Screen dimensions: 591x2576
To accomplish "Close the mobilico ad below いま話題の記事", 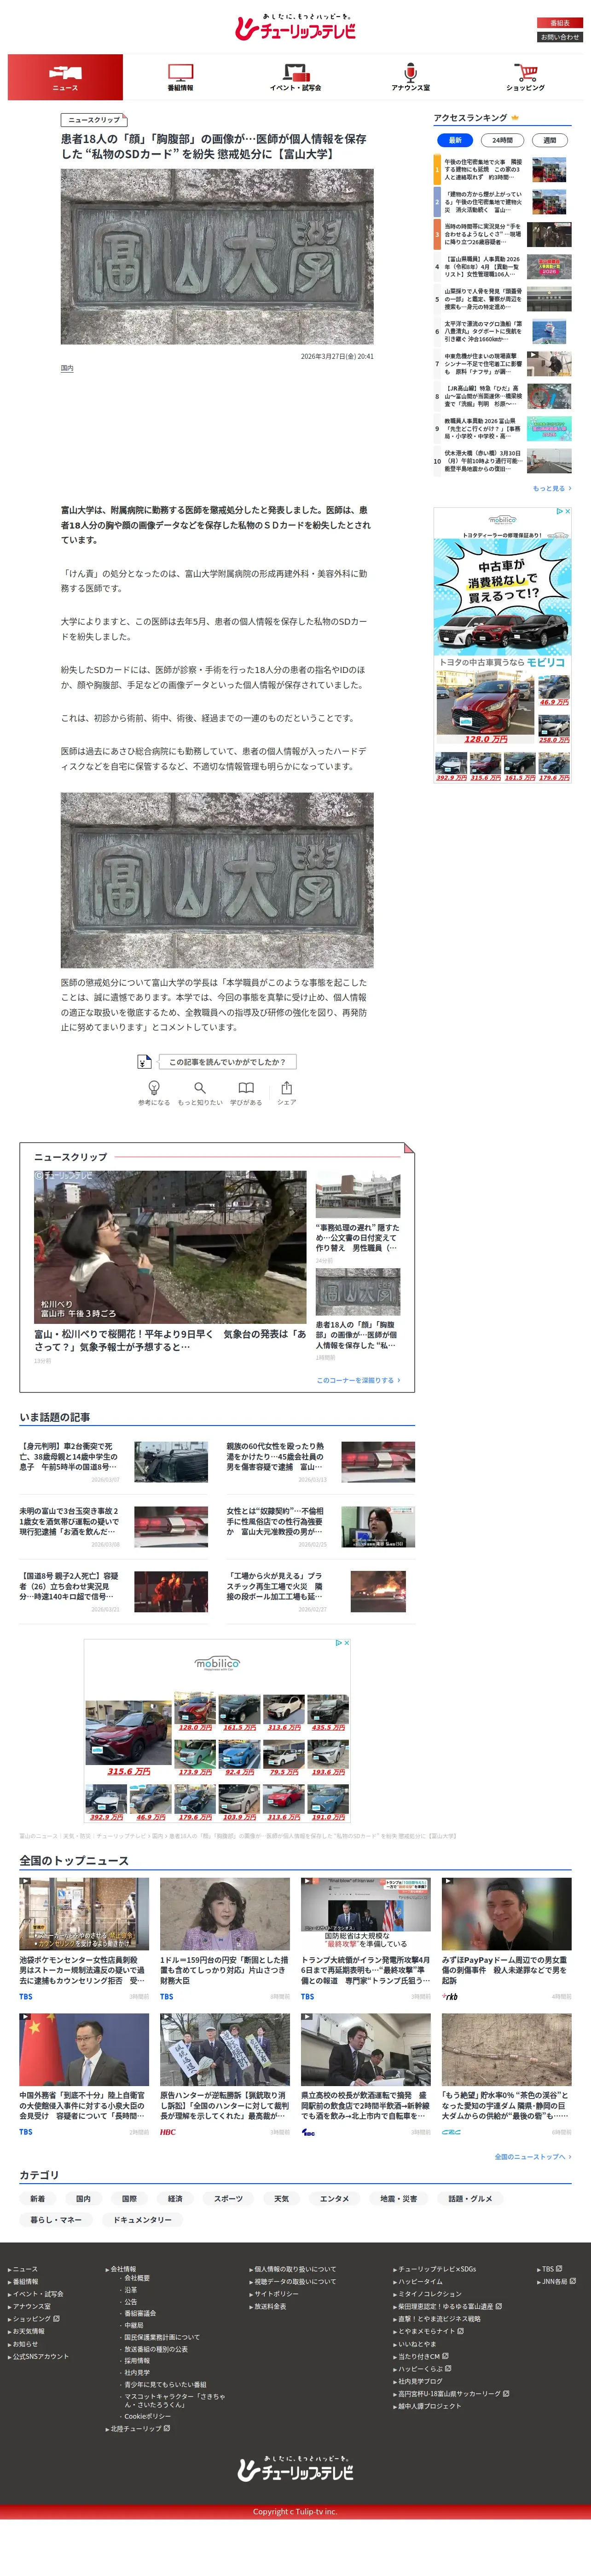I will click(346, 1643).
